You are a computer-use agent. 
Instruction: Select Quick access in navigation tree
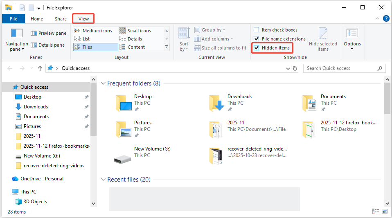tap(46, 87)
